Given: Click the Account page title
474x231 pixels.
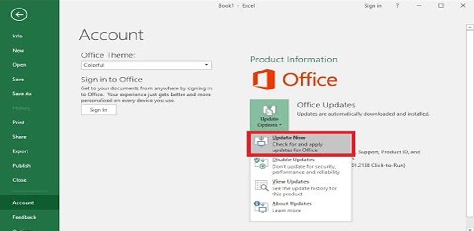Looking at the screenshot, I should click(111, 35).
